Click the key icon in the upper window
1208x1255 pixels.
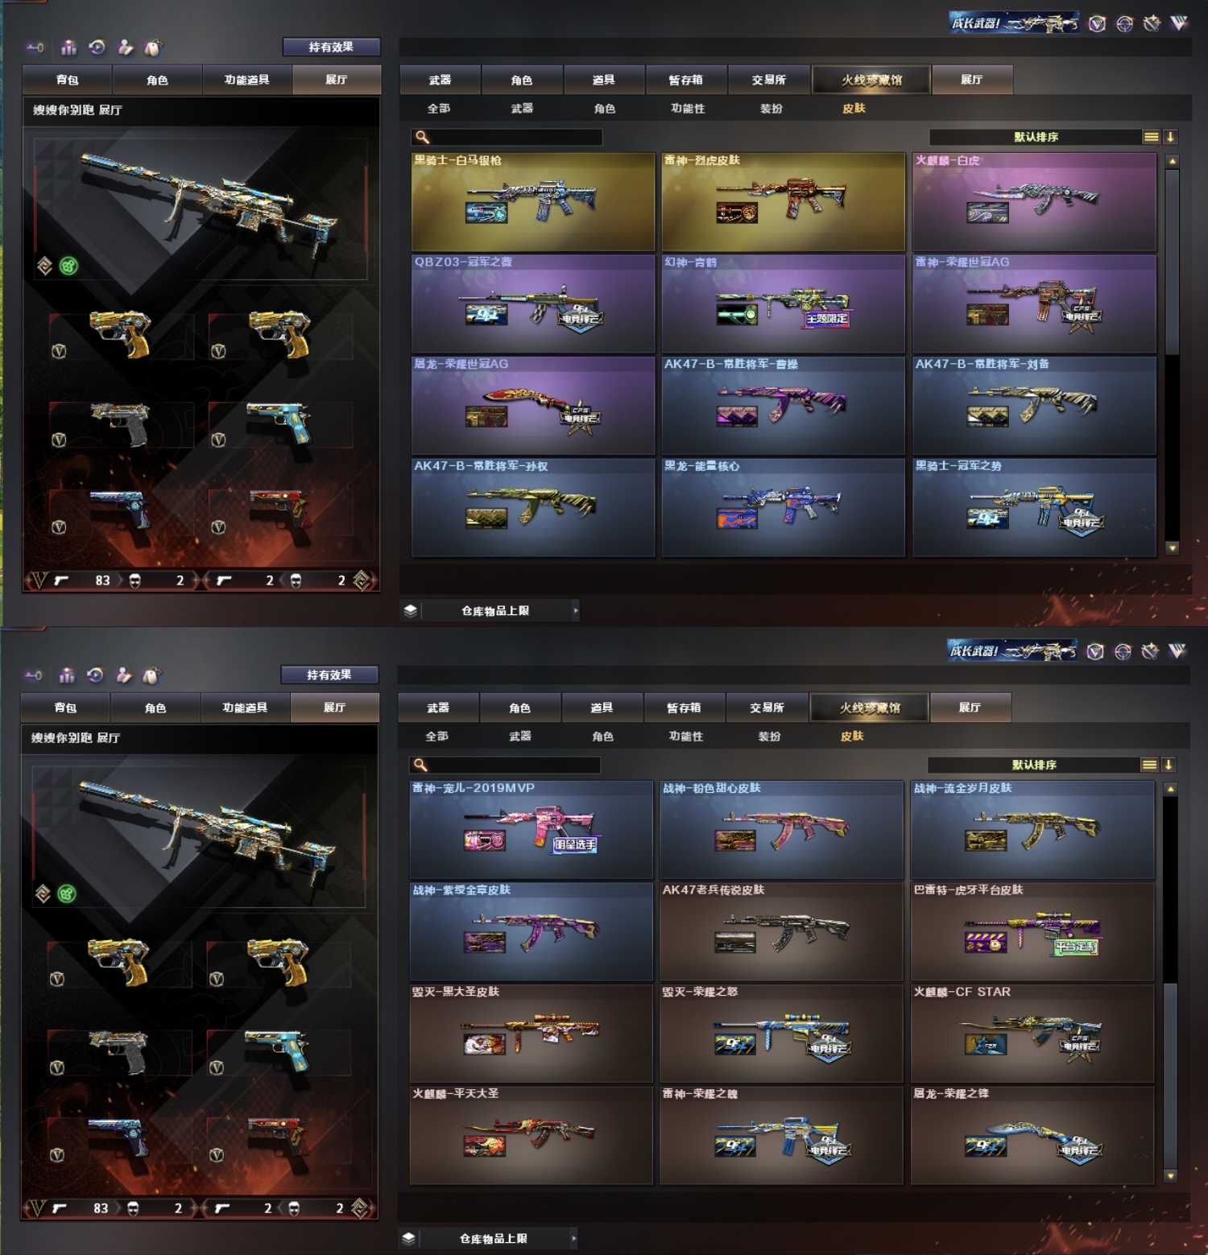[35, 47]
